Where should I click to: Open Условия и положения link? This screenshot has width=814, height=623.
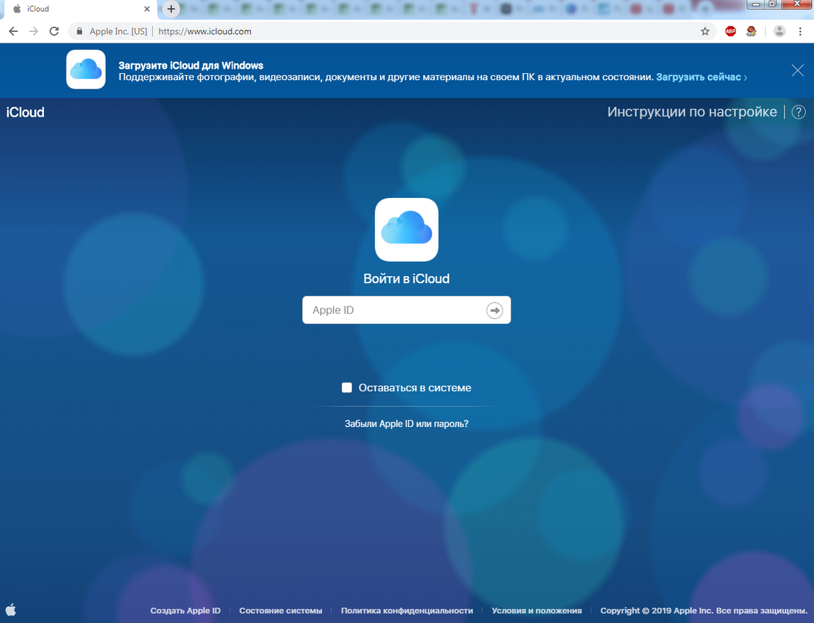pos(537,611)
